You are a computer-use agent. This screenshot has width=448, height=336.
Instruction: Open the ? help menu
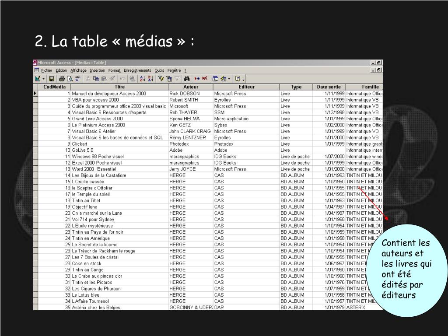coord(185,70)
